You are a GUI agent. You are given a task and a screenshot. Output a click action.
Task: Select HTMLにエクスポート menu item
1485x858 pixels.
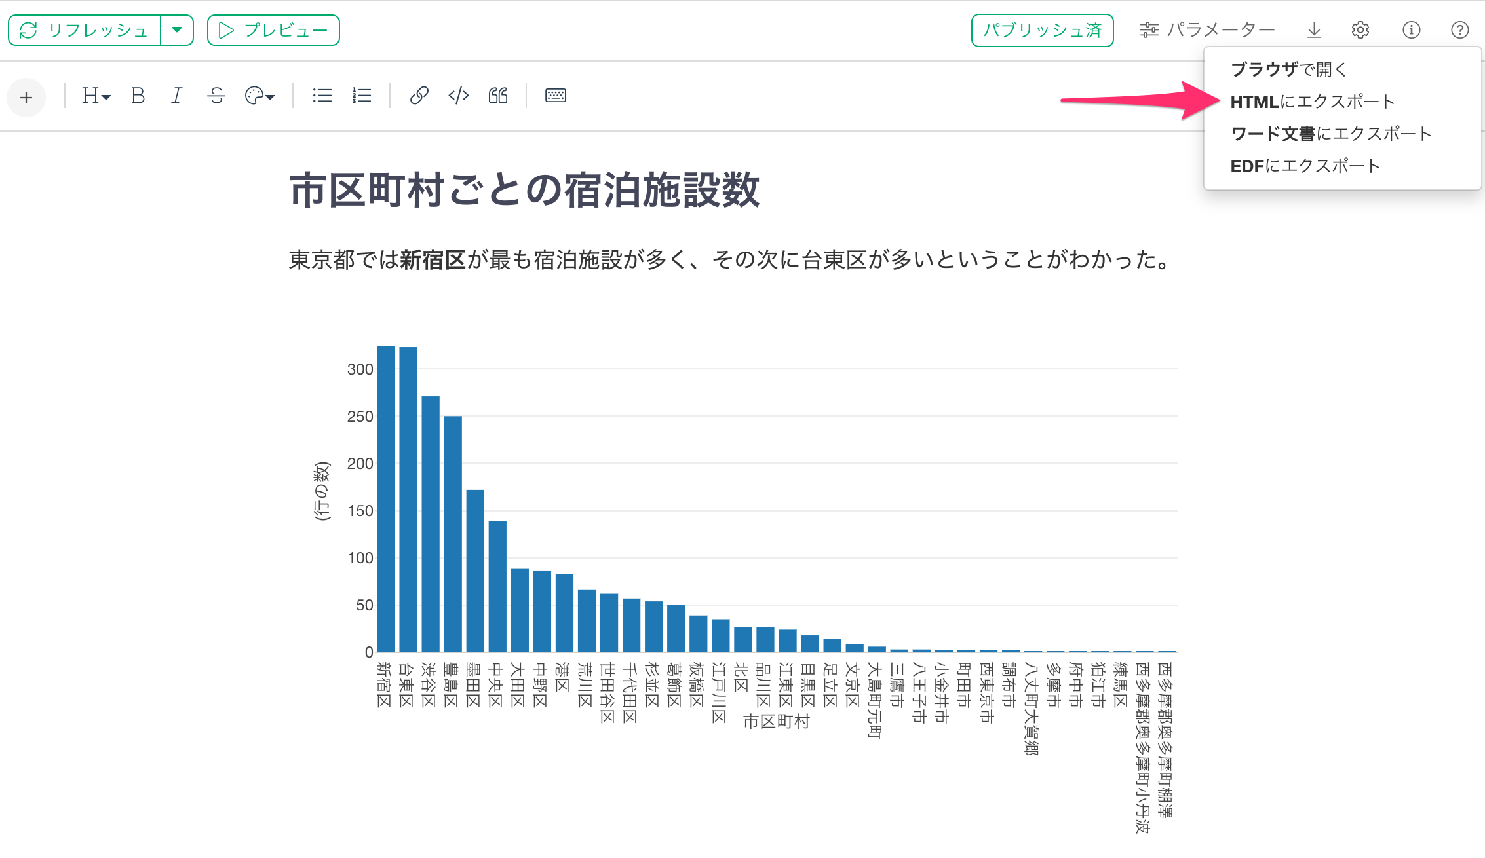pos(1312,102)
